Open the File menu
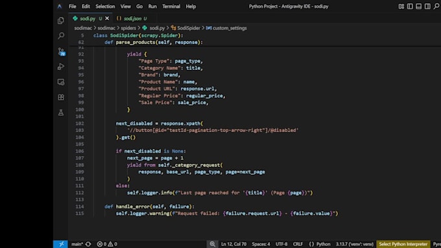Screen dimensions: 441x248 [x=72, y=6]
